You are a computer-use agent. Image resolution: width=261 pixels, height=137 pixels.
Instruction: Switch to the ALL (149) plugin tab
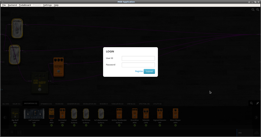(x=6, y=104)
